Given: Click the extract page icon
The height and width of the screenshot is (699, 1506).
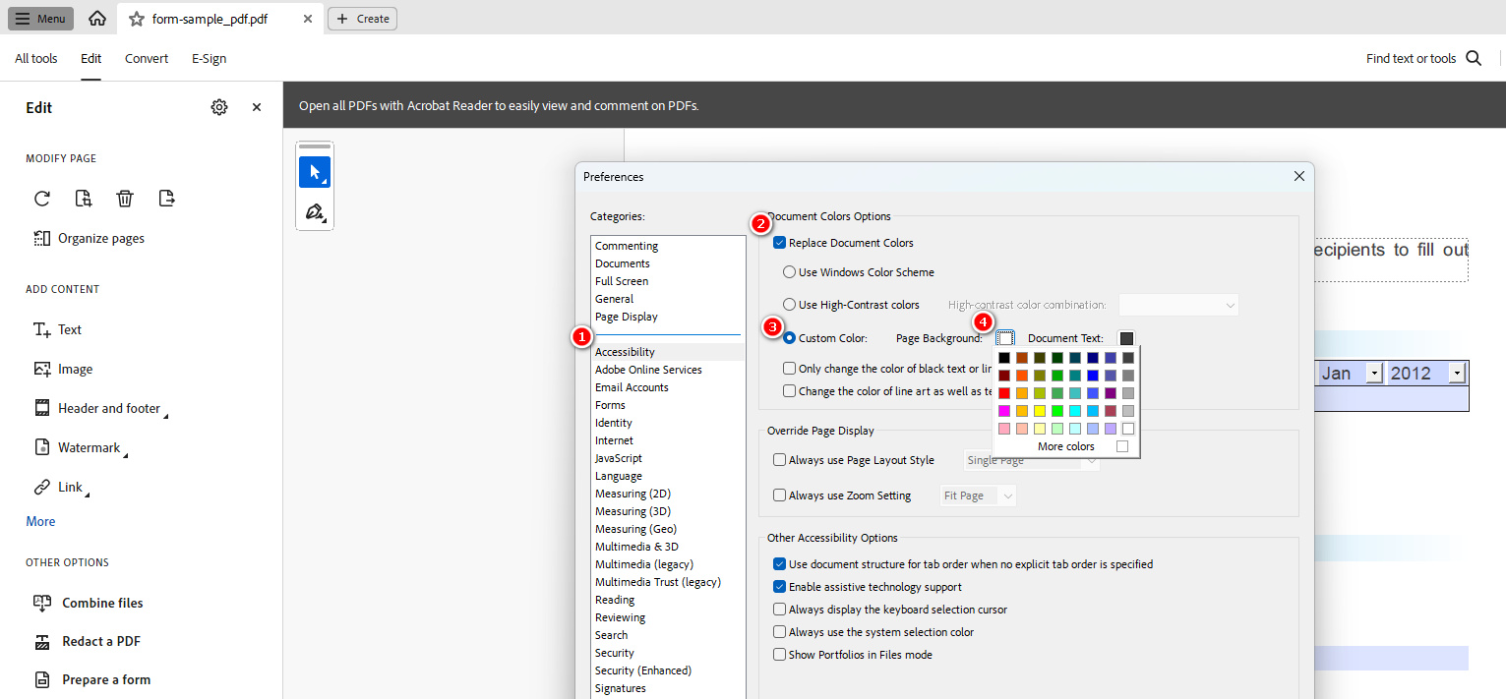Looking at the screenshot, I should [167, 199].
